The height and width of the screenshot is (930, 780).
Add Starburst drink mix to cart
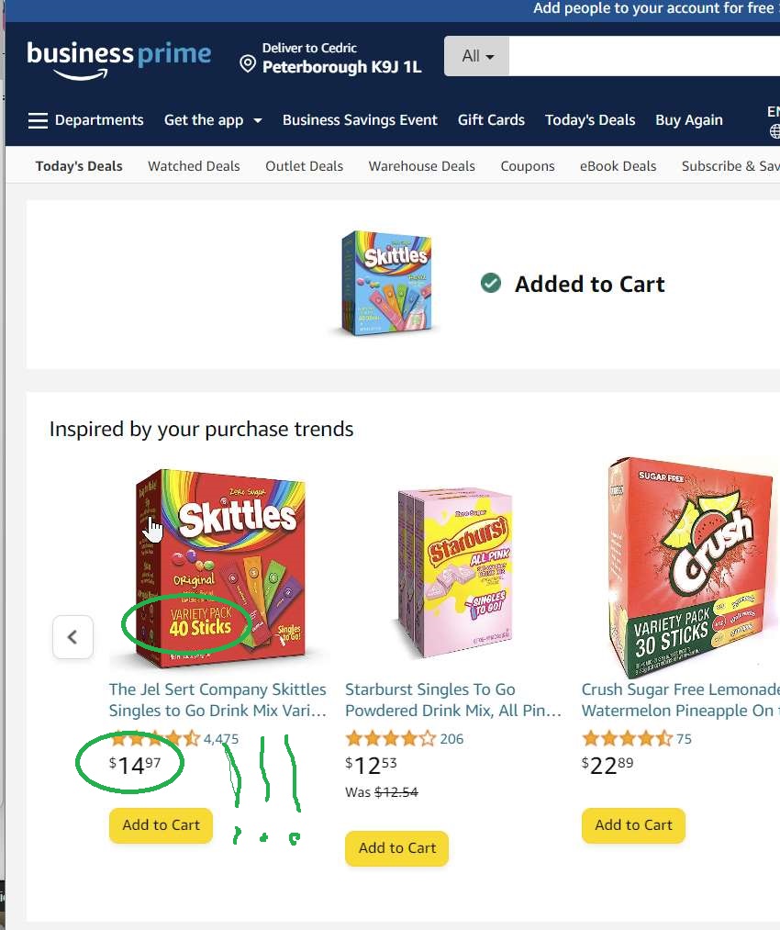397,848
